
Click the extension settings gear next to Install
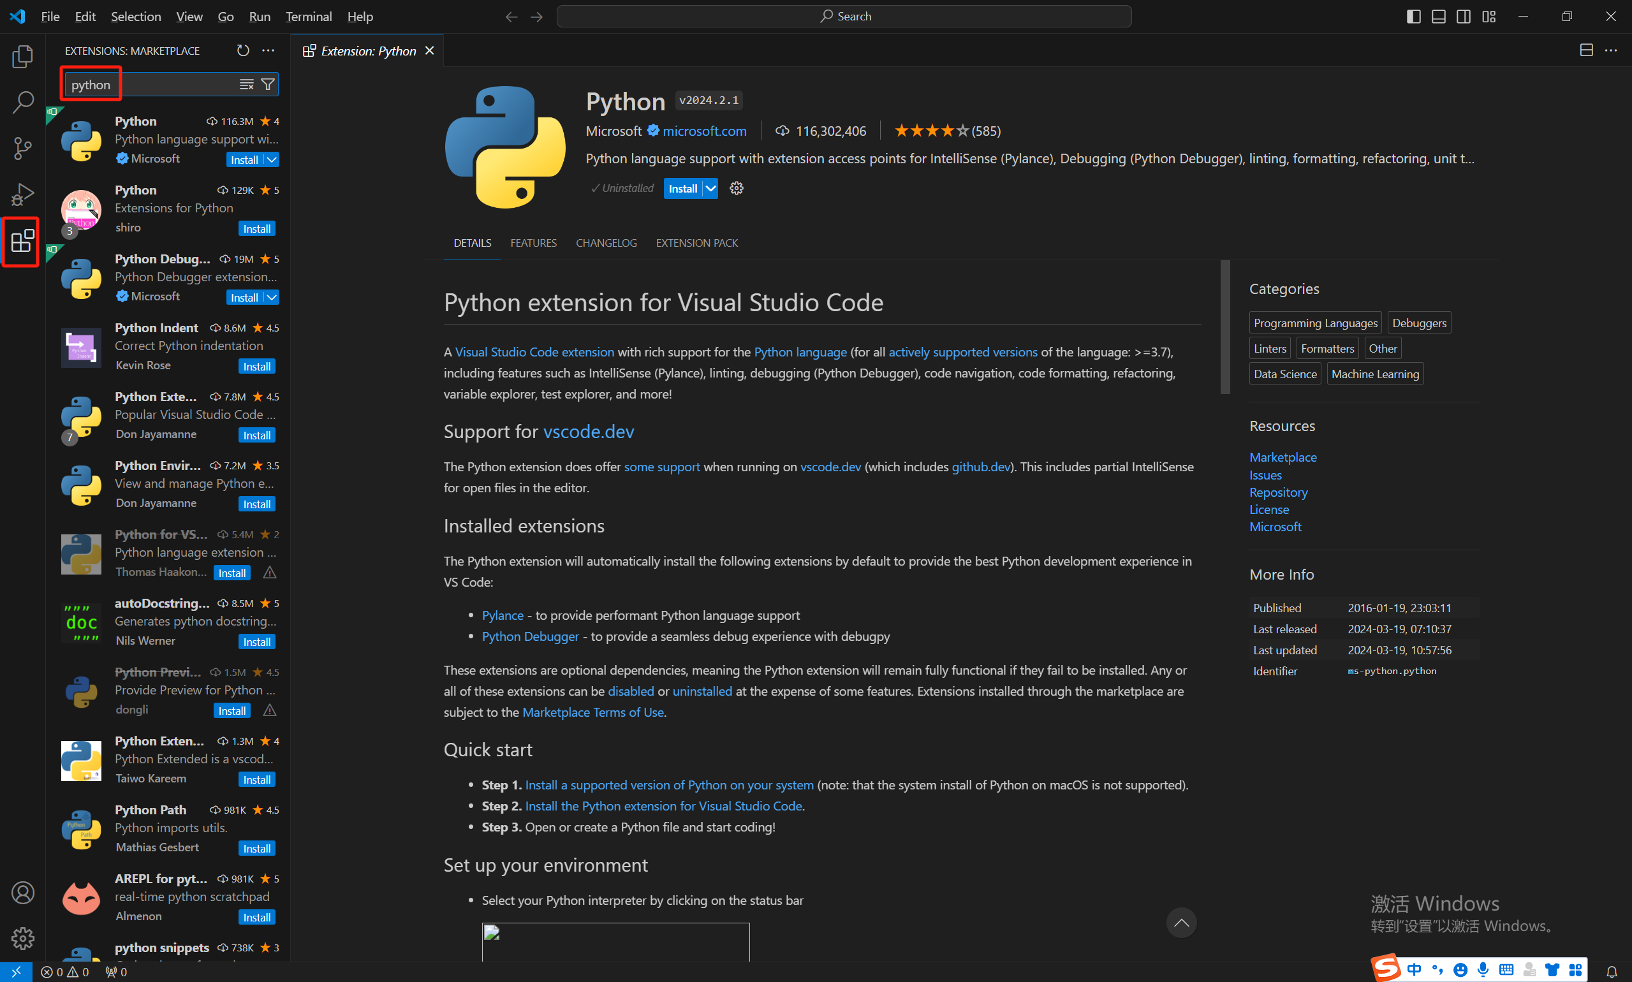[x=737, y=189]
